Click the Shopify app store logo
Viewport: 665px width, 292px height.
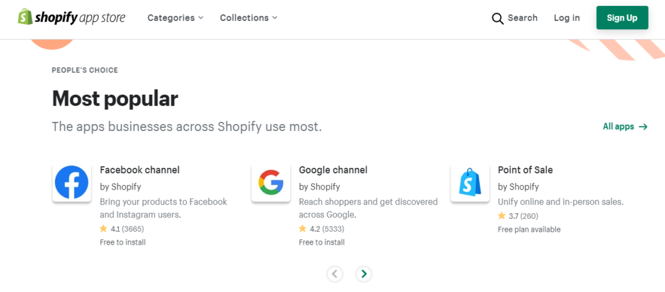(71, 18)
